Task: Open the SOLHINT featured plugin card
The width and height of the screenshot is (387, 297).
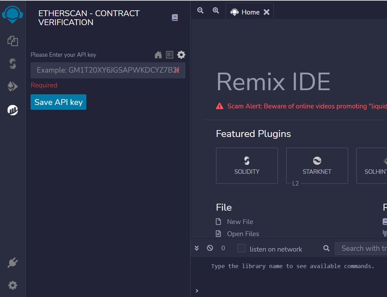Action: point(372,166)
